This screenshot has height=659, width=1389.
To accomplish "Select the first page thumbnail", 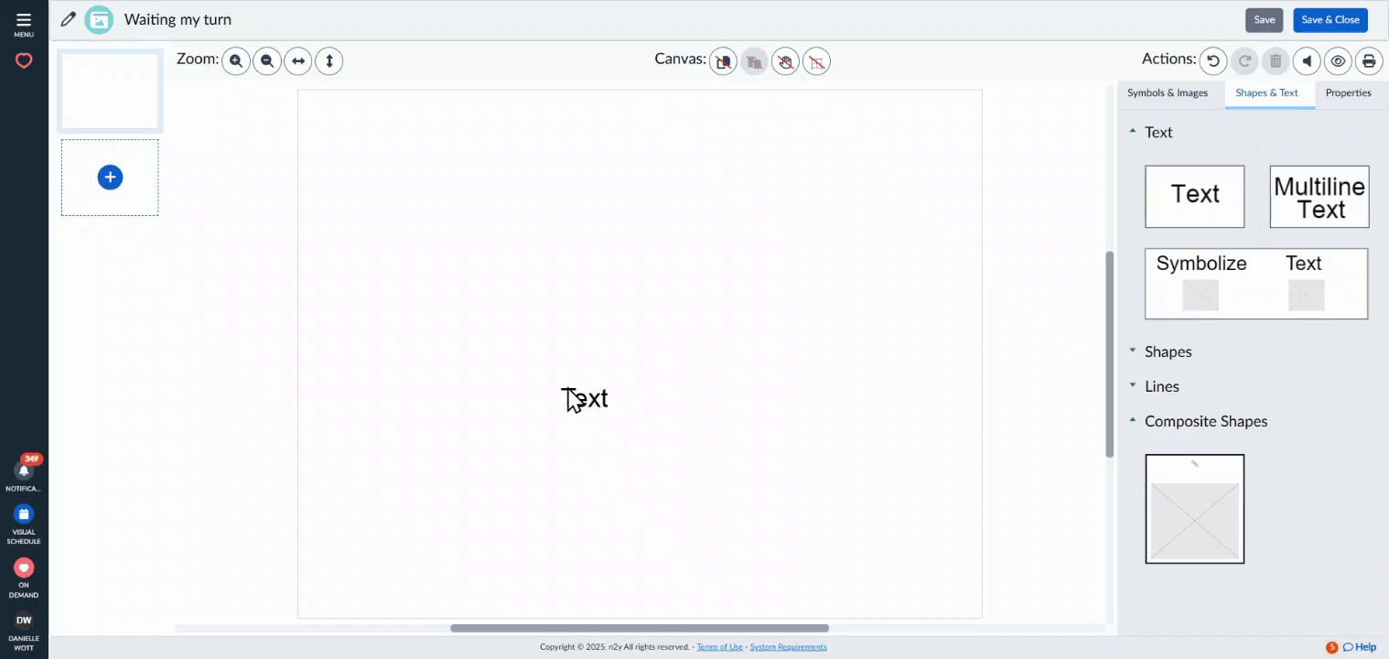I will [110, 92].
